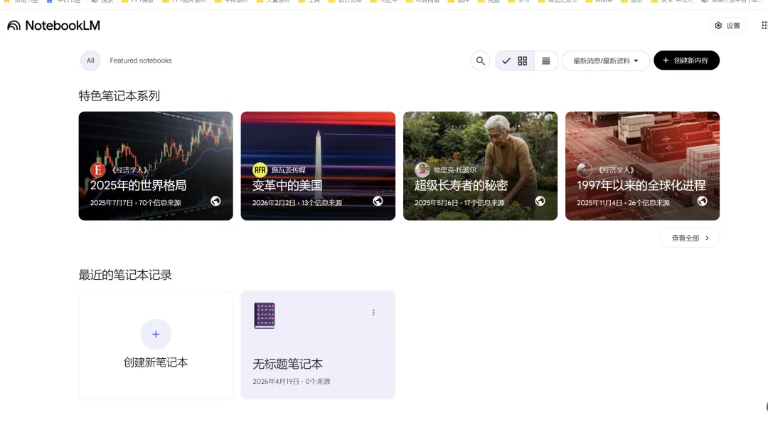Open the 2025年的世界格局 notebook card
The height and width of the screenshot is (435, 768).
click(x=156, y=166)
